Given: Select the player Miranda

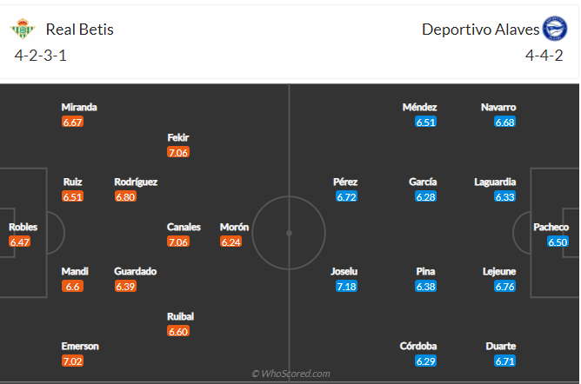Looking at the screenshot, I should tap(79, 107).
